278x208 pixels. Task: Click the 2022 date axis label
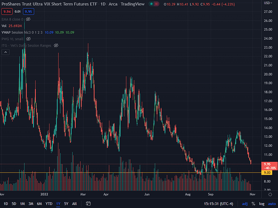coord(44,194)
